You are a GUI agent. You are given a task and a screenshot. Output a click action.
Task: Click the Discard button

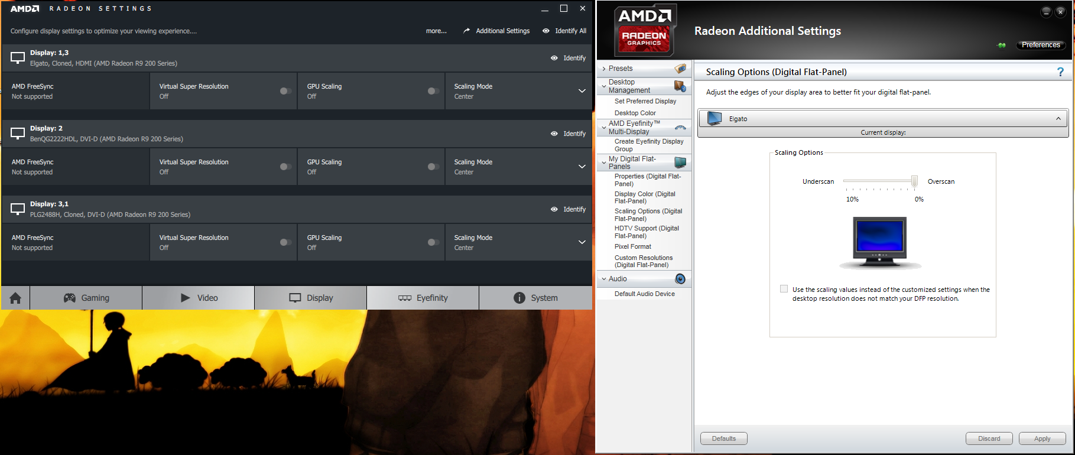pyautogui.click(x=989, y=438)
